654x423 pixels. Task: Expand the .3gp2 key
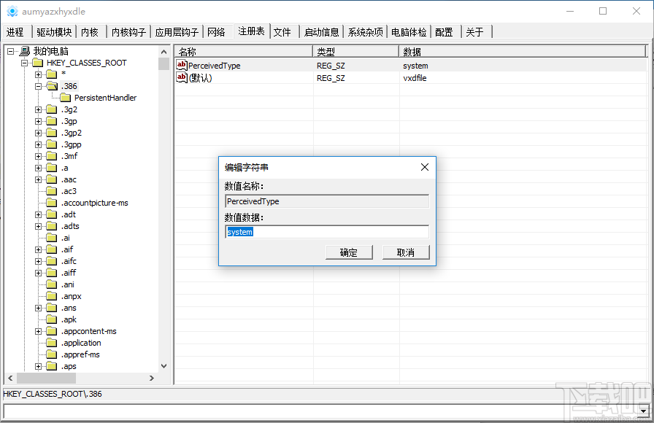(39, 133)
